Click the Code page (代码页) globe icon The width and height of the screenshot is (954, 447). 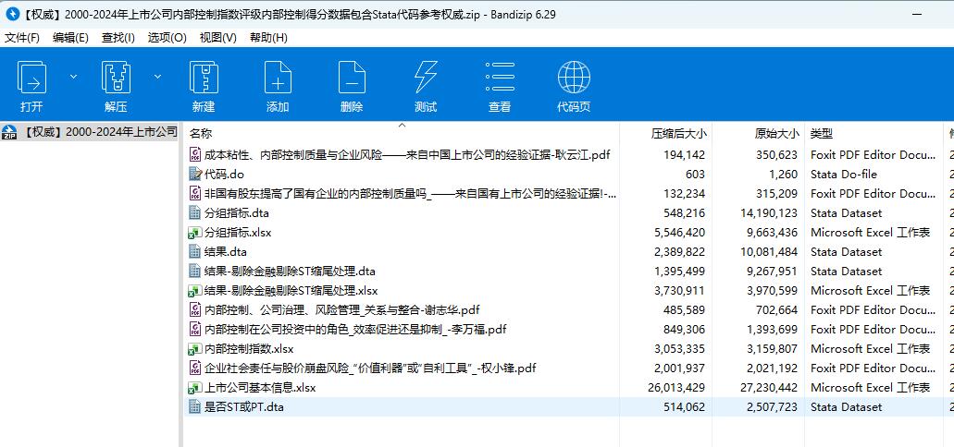click(574, 78)
